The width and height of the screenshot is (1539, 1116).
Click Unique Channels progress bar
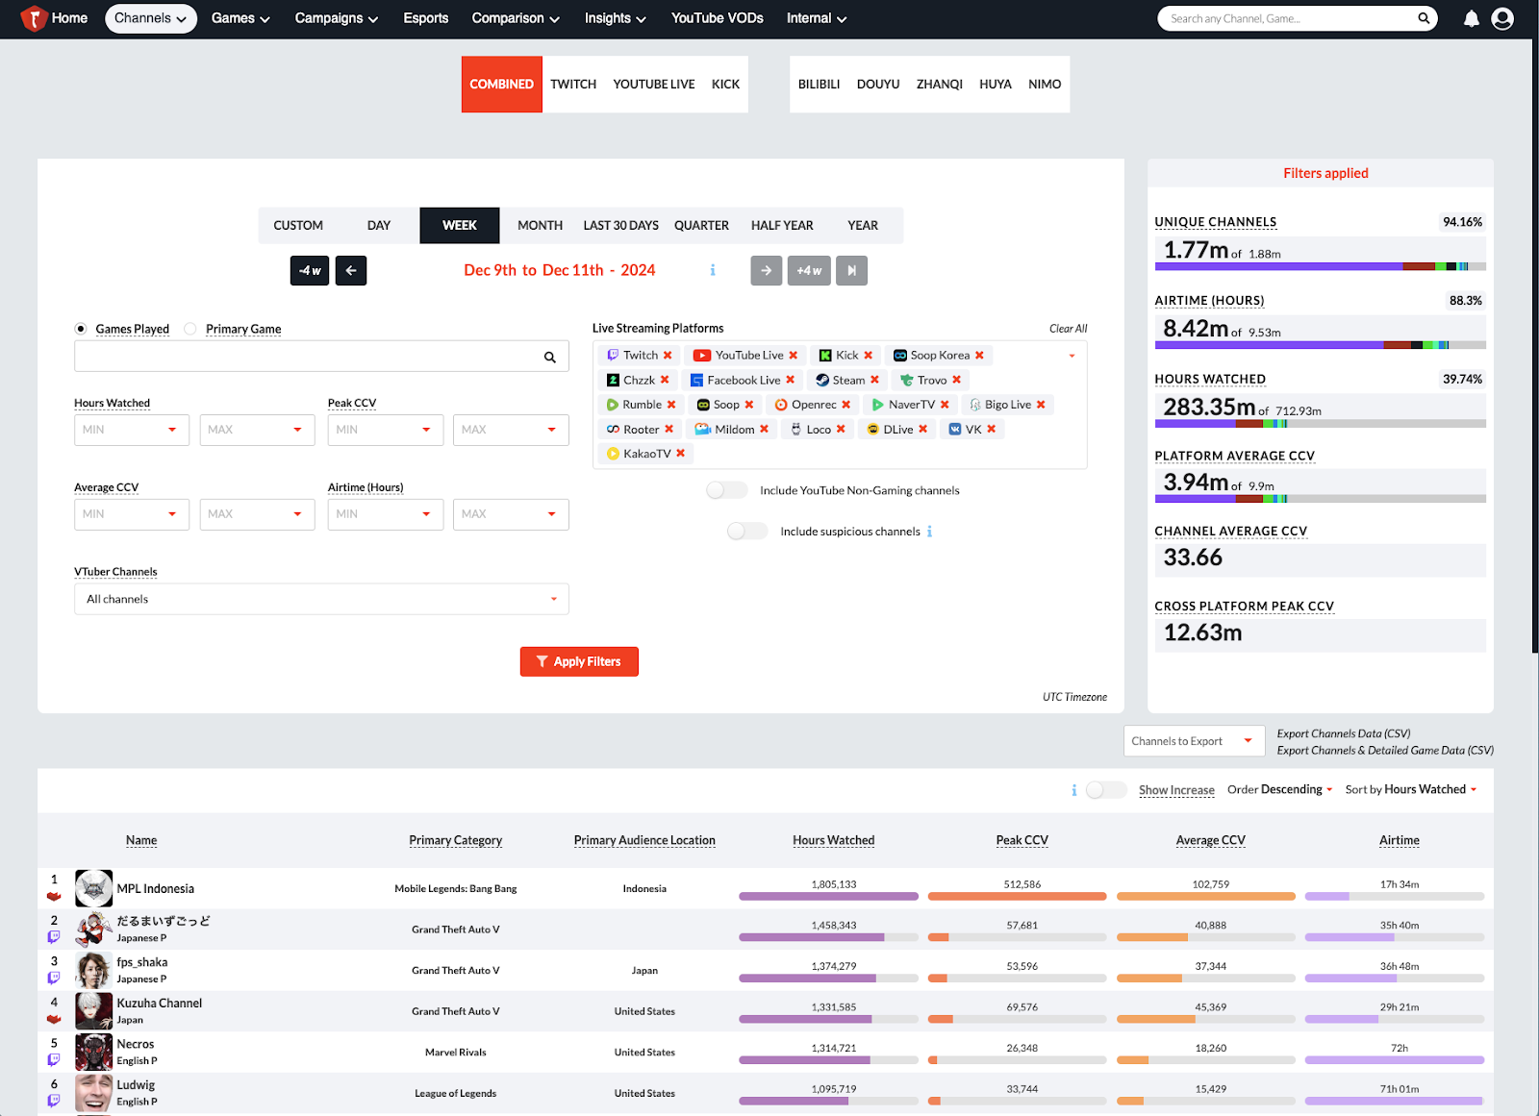[1321, 266]
